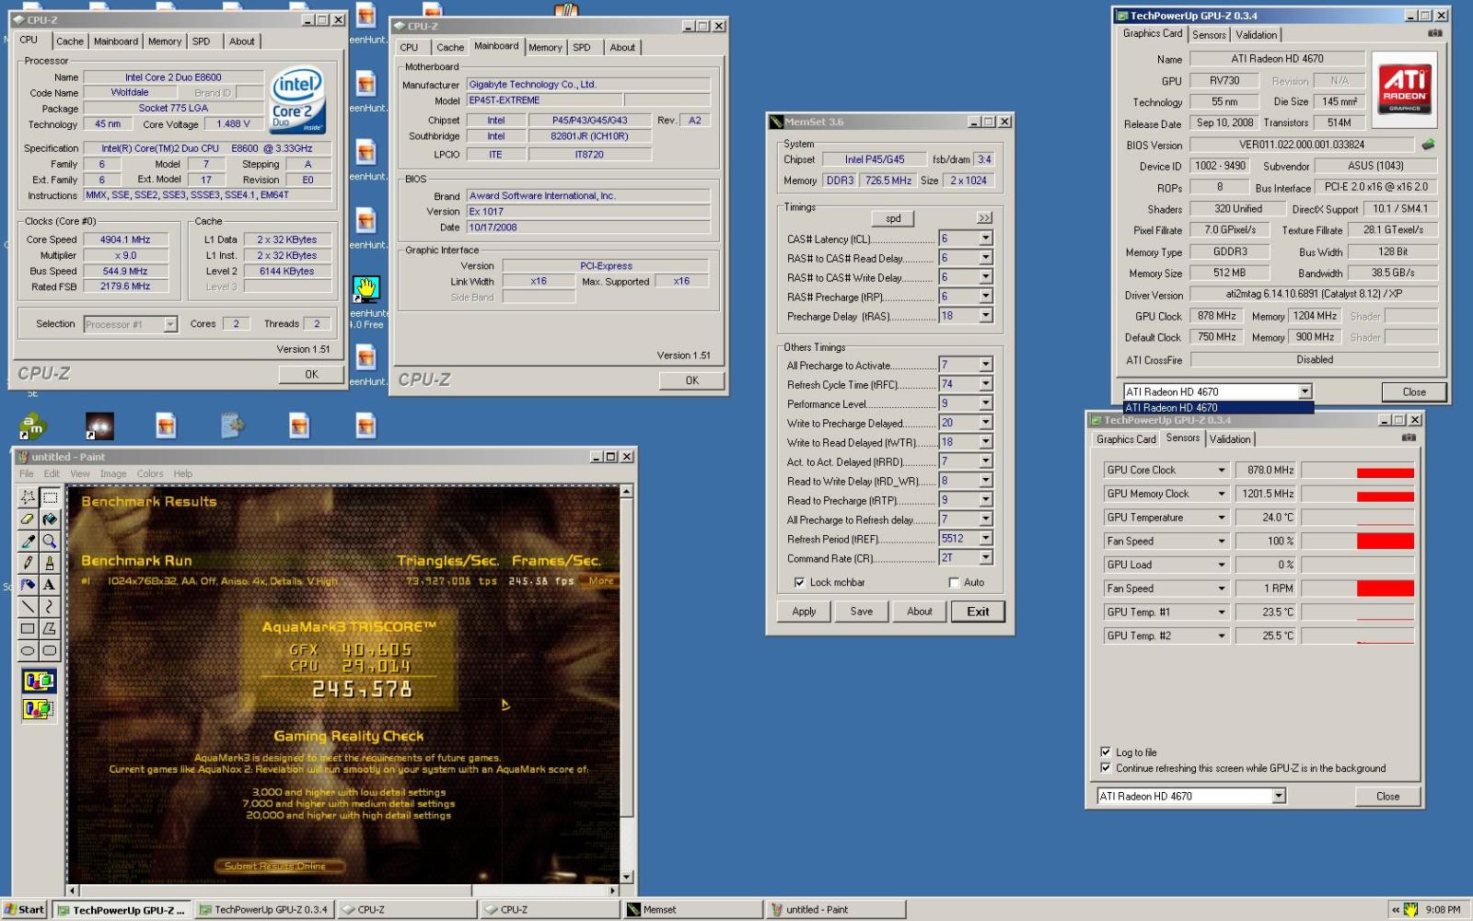
Task: Open Memory tab in CPU-Z window showing CPU tab
Action: point(165,41)
